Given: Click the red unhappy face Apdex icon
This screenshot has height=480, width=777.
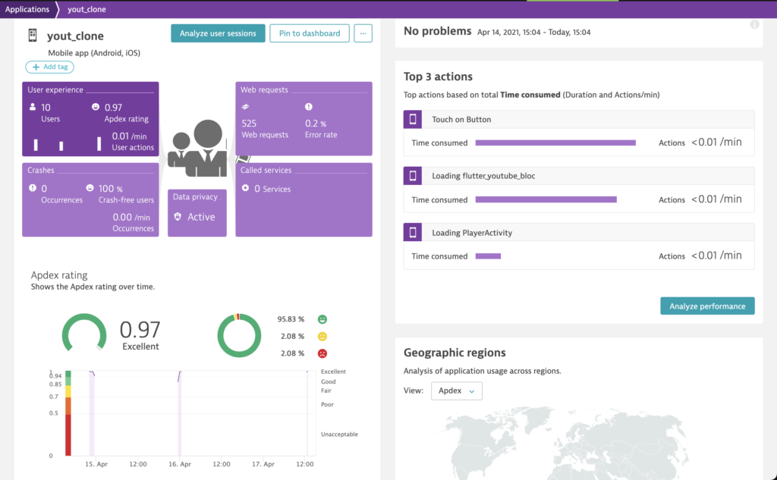Looking at the screenshot, I should 322,353.
